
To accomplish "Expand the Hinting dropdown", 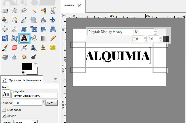I will [x=35, y=122].
